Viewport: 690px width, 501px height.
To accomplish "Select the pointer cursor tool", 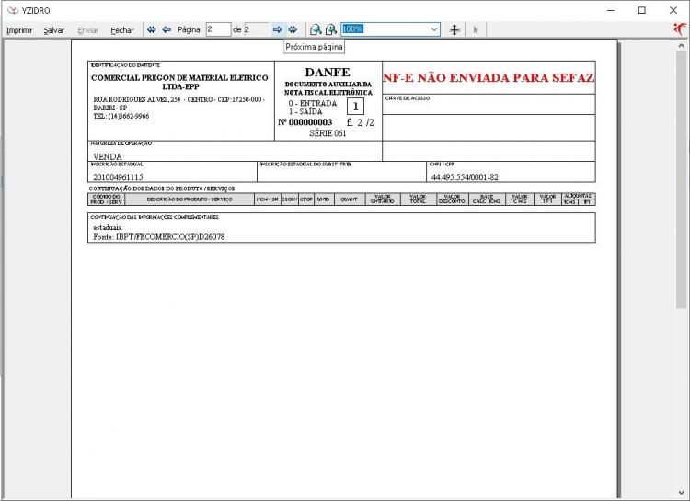I will point(476,30).
